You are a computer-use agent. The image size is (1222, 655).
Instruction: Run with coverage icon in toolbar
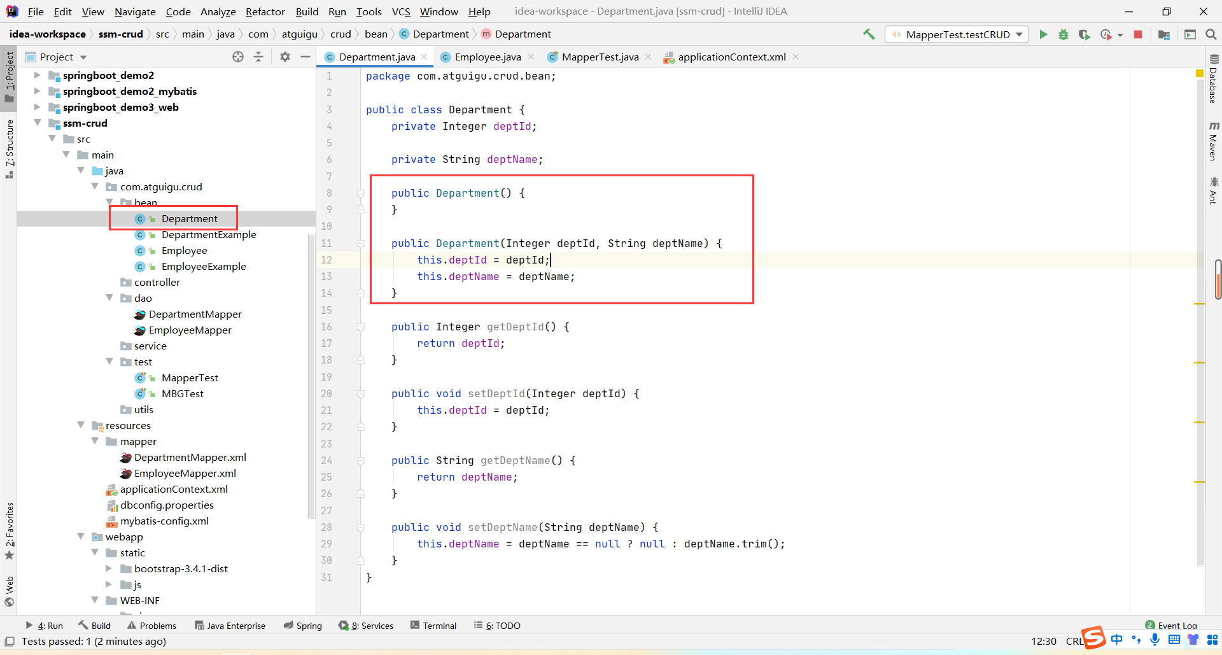click(1084, 34)
